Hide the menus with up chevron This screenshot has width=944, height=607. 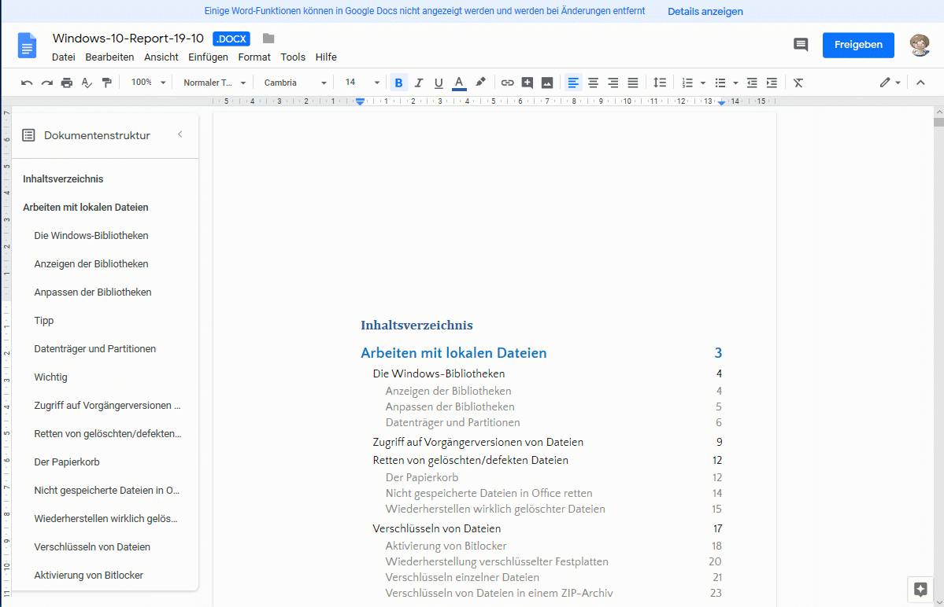coord(920,83)
